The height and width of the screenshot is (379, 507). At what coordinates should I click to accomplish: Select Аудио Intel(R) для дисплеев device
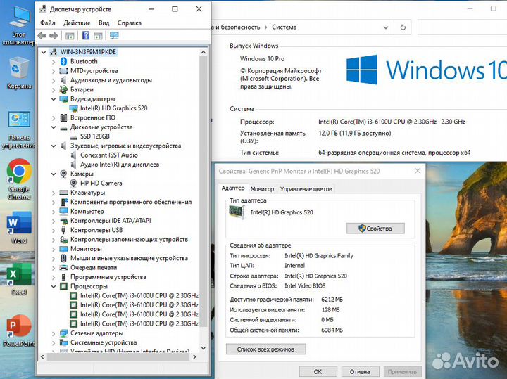pos(120,165)
